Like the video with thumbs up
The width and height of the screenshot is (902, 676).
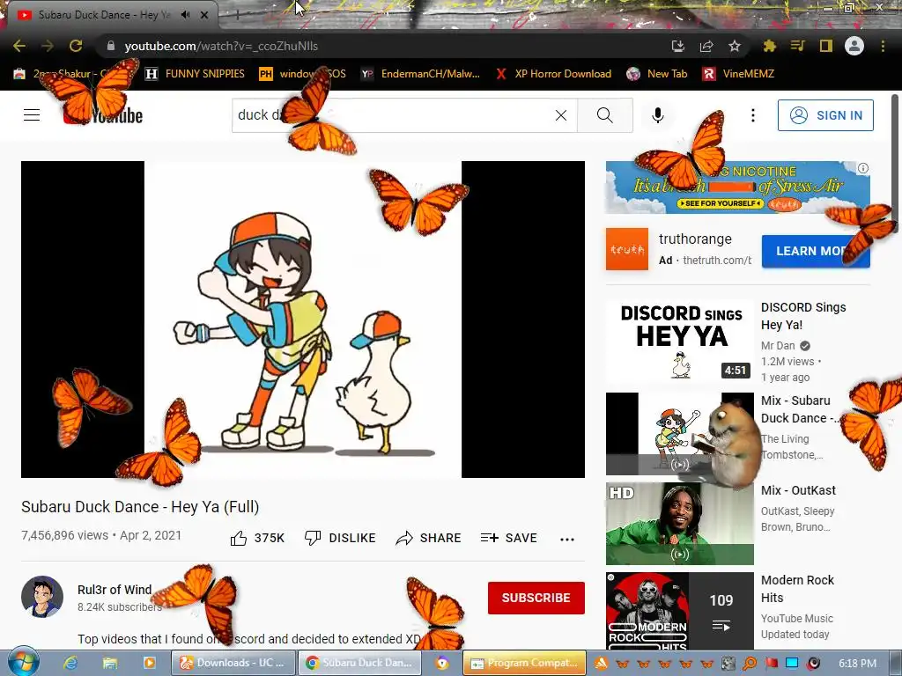click(x=258, y=538)
